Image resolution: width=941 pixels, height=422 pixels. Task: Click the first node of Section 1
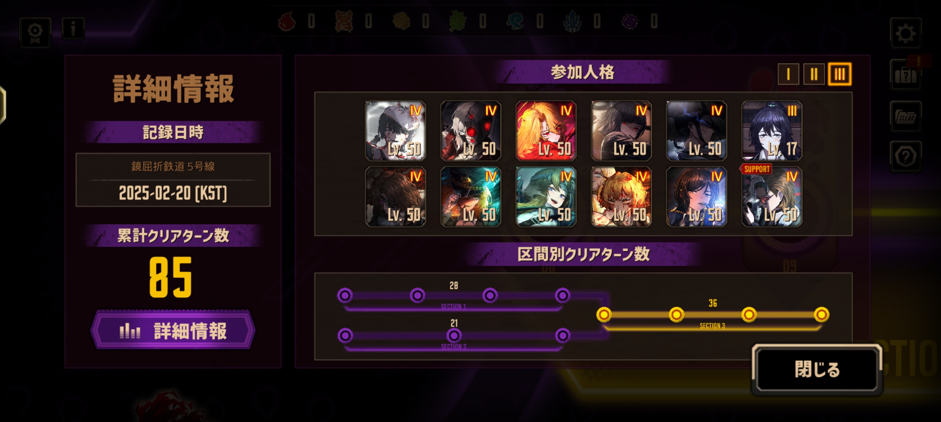[345, 296]
